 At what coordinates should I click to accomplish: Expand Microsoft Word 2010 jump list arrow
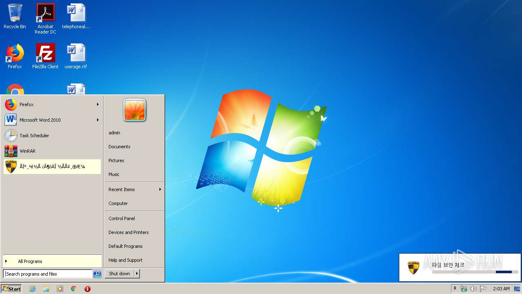[x=98, y=120]
